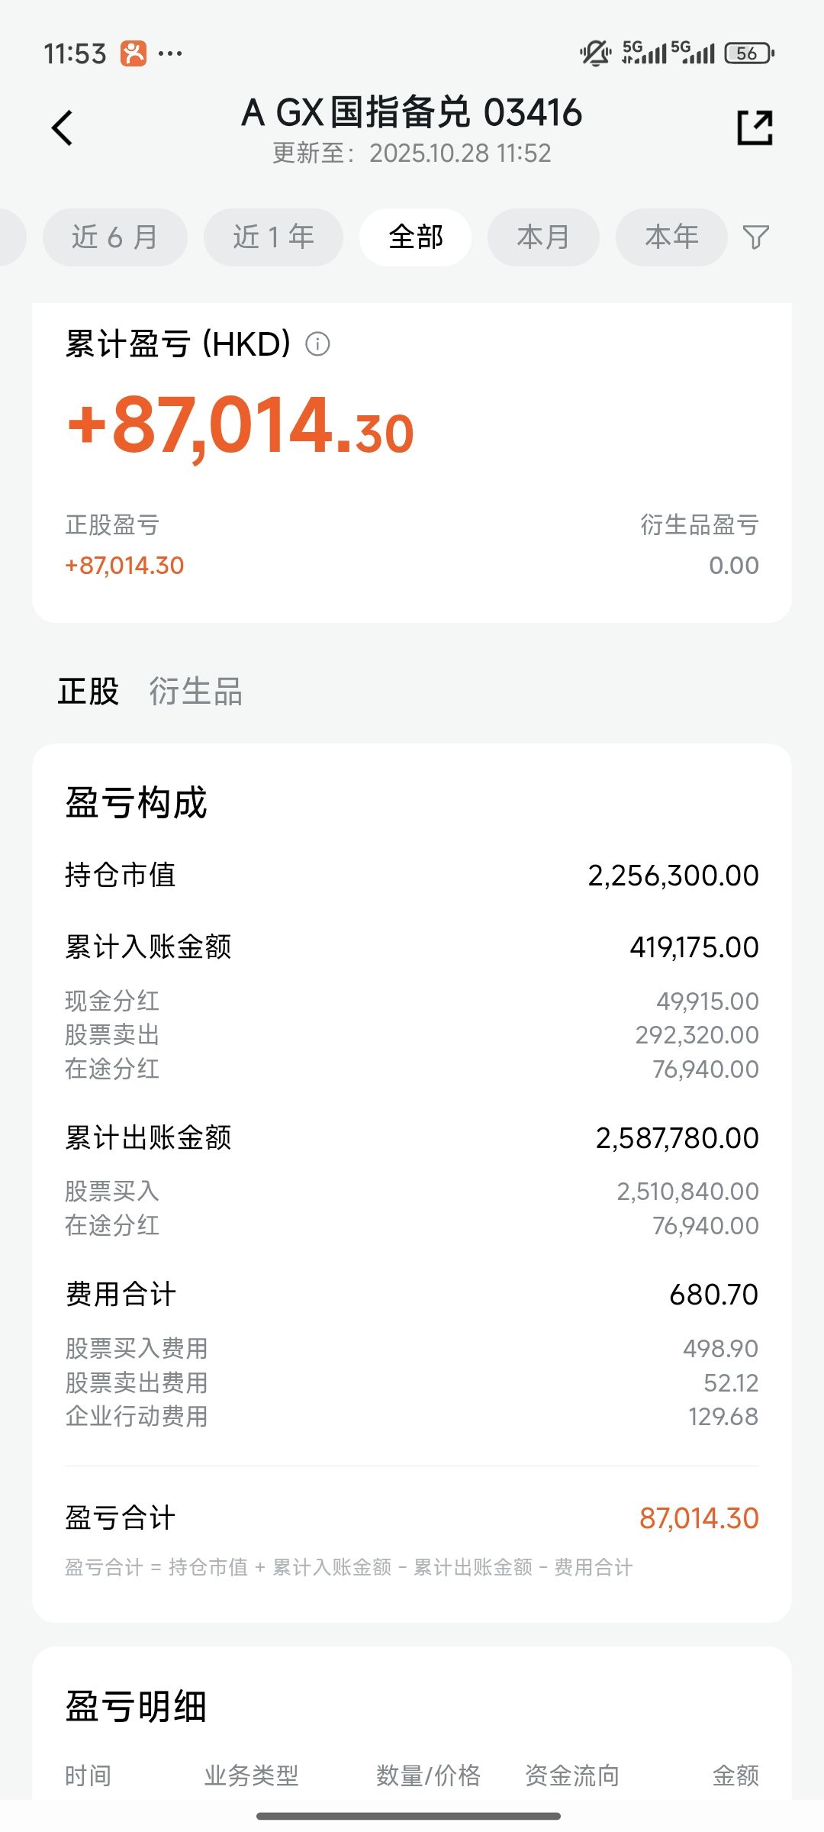Open the filter funnel icon

[x=755, y=237]
